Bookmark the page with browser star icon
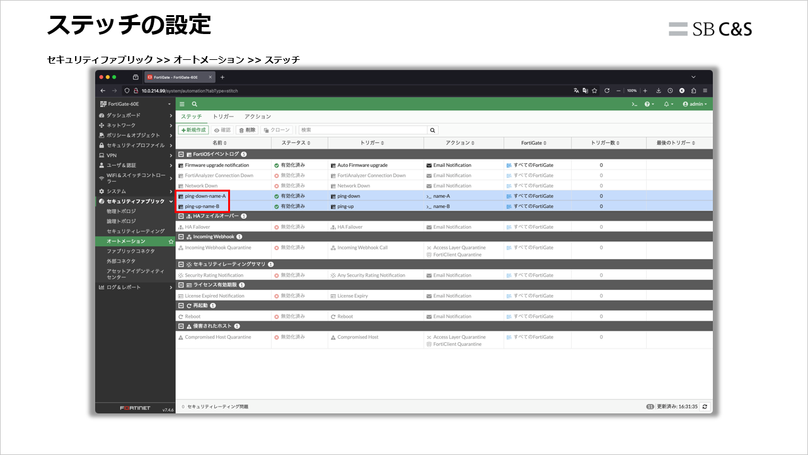The width and height of the screenshot is (808, 455). tap(594, 91)
